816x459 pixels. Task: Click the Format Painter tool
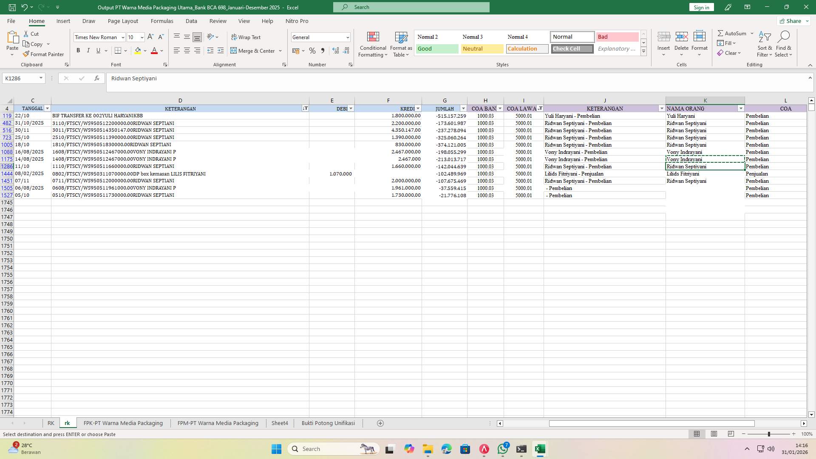coord(44,54)
